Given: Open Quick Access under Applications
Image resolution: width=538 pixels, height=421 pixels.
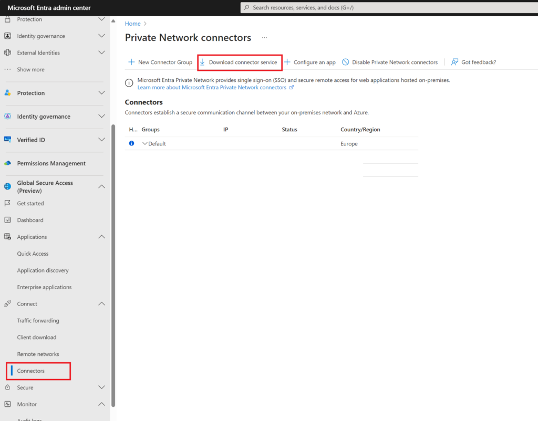Looking at the screenshot, I should point(33,254).
